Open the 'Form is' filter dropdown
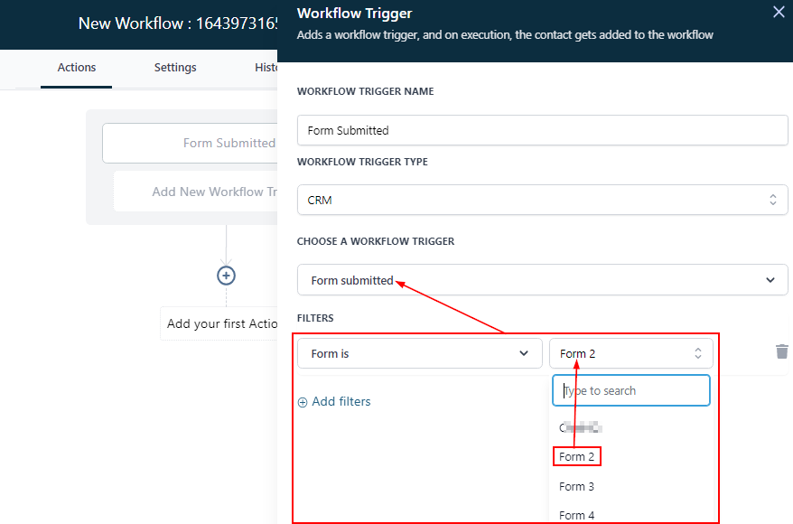The image size is (793, 524). tap(419, 353)
